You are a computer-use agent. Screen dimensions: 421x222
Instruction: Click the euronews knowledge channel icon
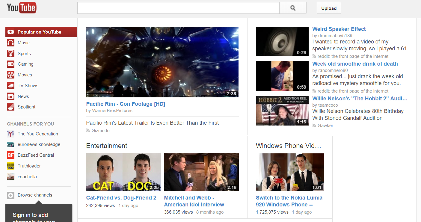click(x=11, y=144)
